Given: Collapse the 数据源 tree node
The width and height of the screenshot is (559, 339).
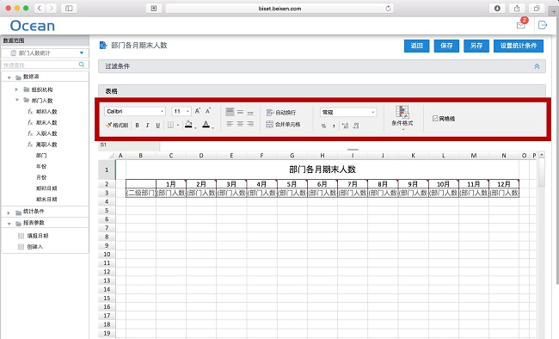Looking at the screenshot, I should coord(9,77).
